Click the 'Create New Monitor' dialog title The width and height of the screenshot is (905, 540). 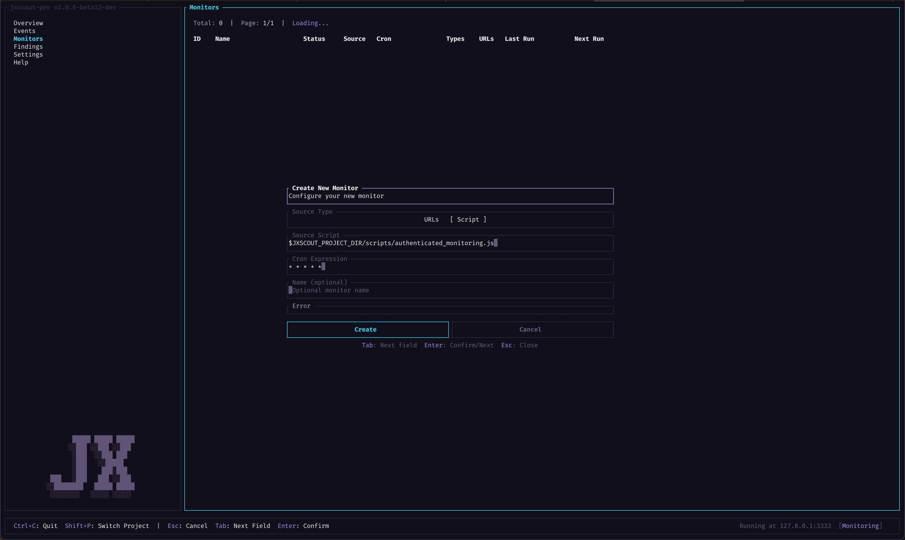click(x=325, y=188)
